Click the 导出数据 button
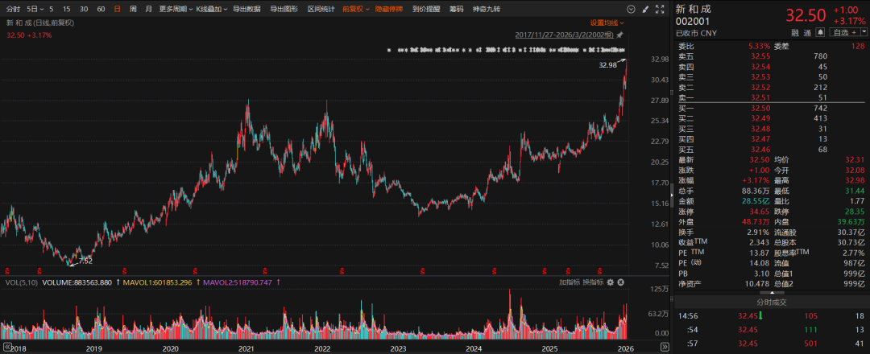 click(246, 10)
